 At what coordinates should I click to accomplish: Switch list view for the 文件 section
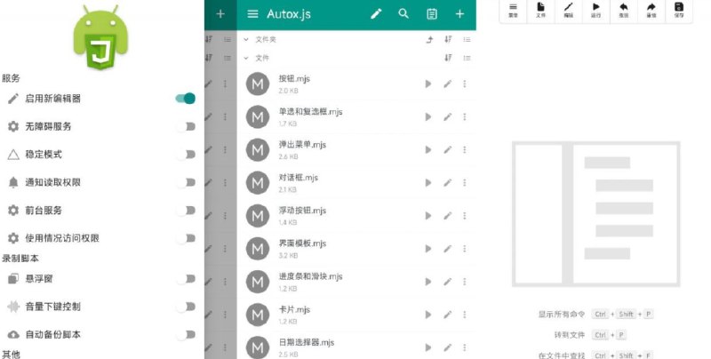tap(467, 58)
